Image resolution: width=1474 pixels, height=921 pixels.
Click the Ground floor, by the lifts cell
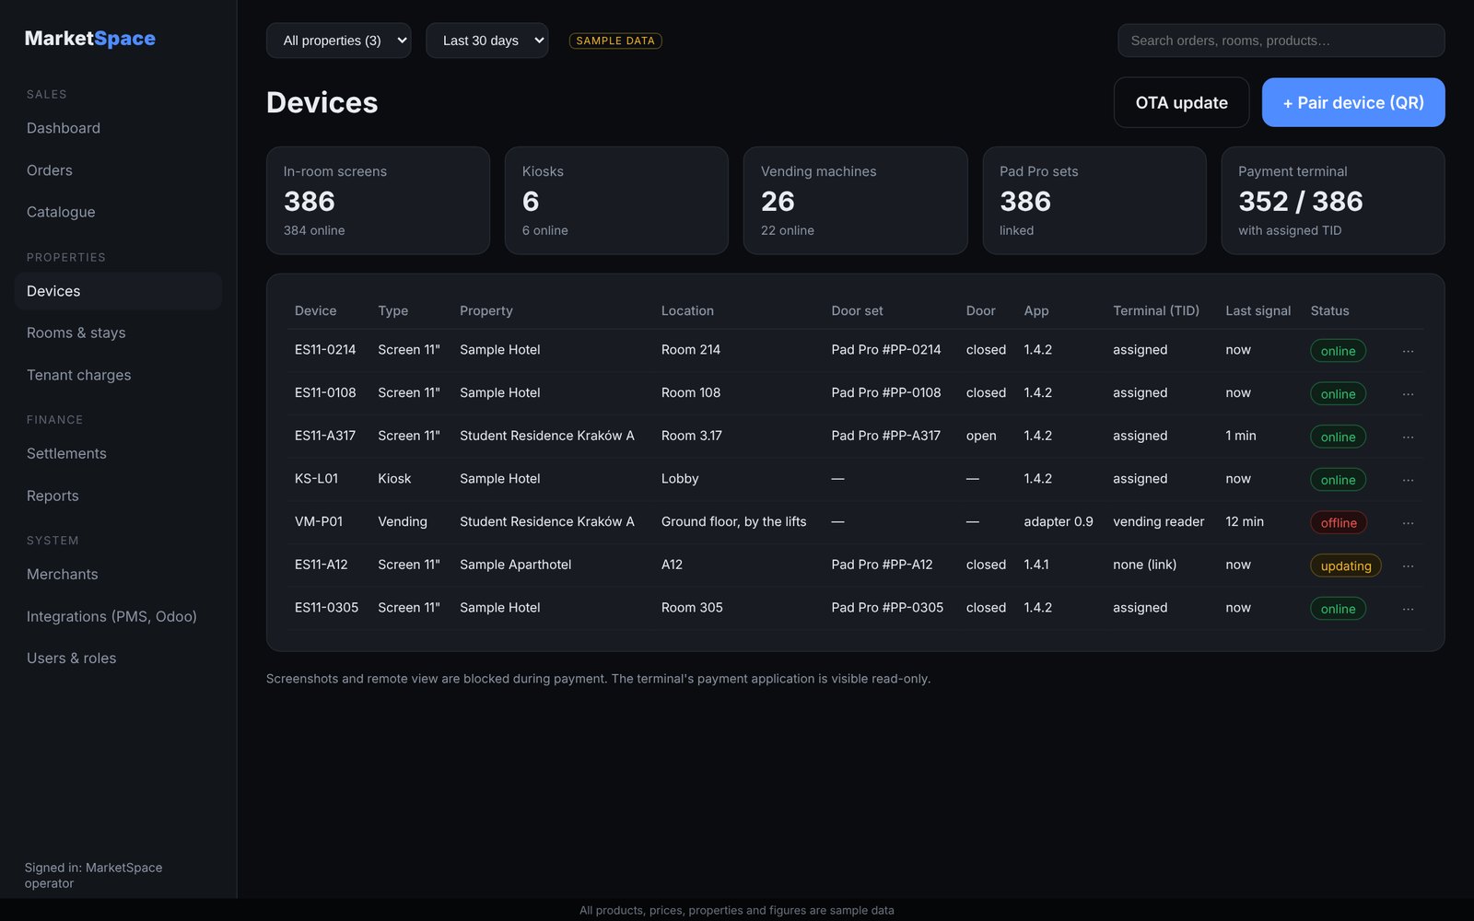point(733,521)
